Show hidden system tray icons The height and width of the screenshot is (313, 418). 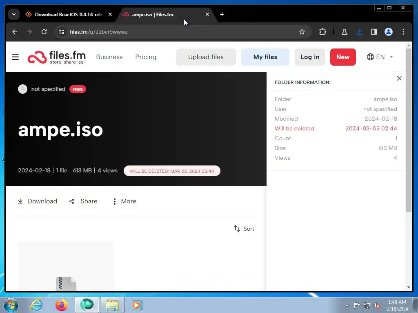pos(347,305)
